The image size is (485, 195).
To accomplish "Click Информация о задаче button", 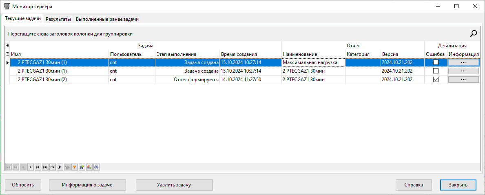I will point(87,185).
